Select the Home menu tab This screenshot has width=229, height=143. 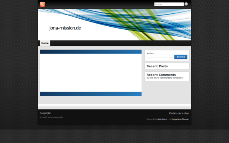(x=45, y=43)
